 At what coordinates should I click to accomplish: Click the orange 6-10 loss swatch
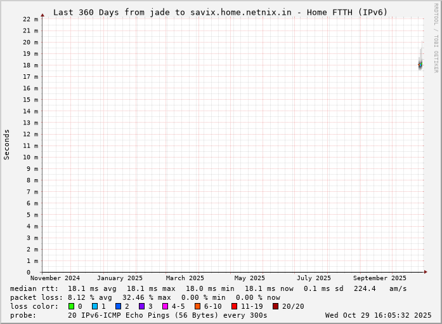(x=197, y=306)
